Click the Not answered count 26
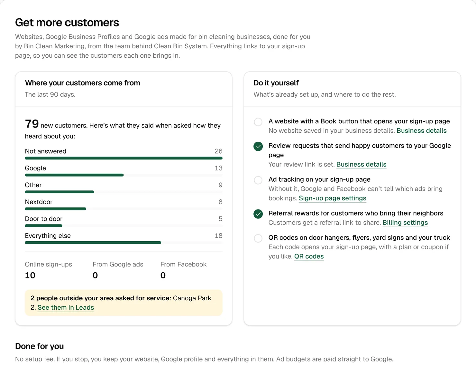The image size is (476, 366). tap(218, 151)
